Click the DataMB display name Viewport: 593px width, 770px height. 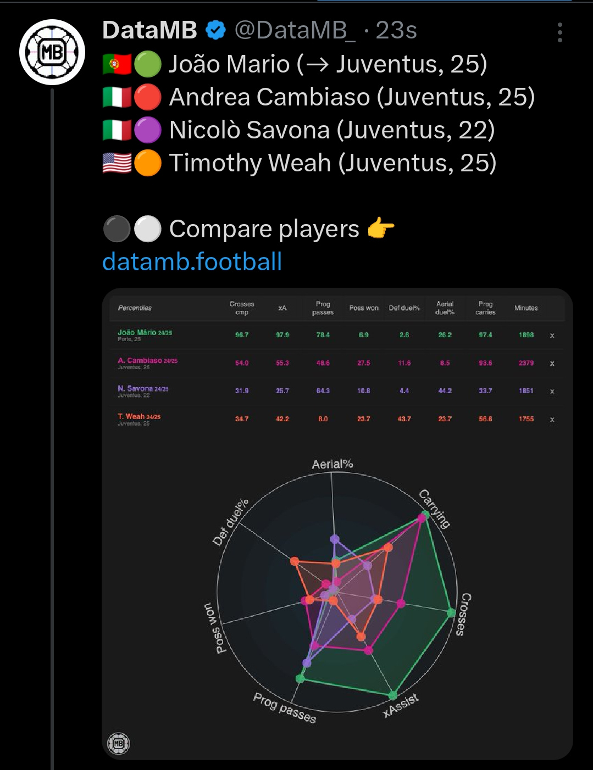149,30
